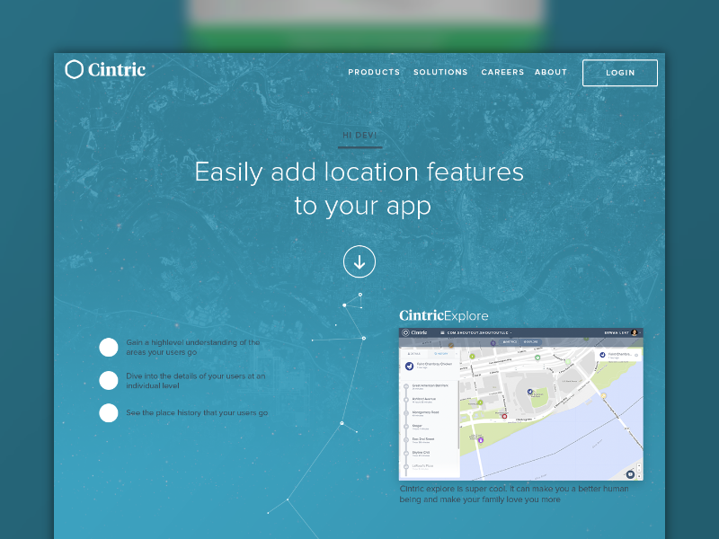Image resolution: width=719 pixels, height=539 pixels.
Task: Click Bryan Lent's profile avatar in CintricExplore
Action: pos(634,332)
